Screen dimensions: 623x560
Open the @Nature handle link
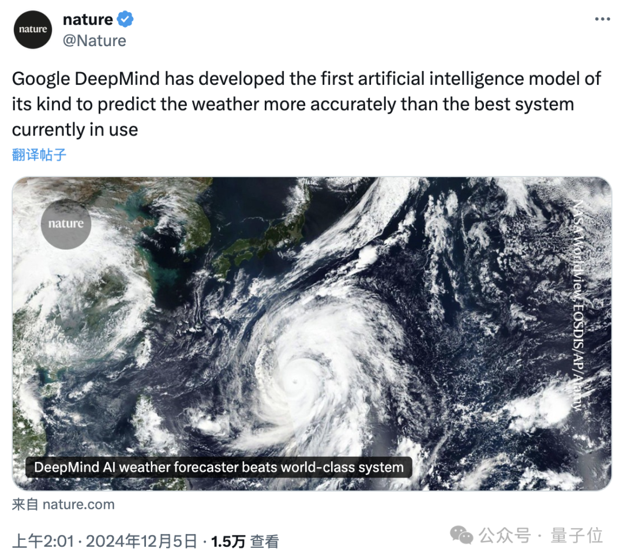94,41
